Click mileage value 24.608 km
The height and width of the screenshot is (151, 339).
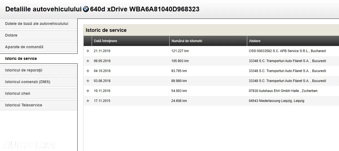(x=179, y=101)
